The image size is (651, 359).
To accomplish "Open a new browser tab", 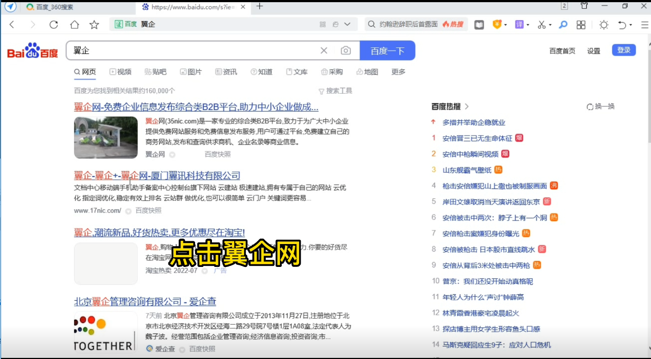I will pyautogui.click(x=259, y=6).
